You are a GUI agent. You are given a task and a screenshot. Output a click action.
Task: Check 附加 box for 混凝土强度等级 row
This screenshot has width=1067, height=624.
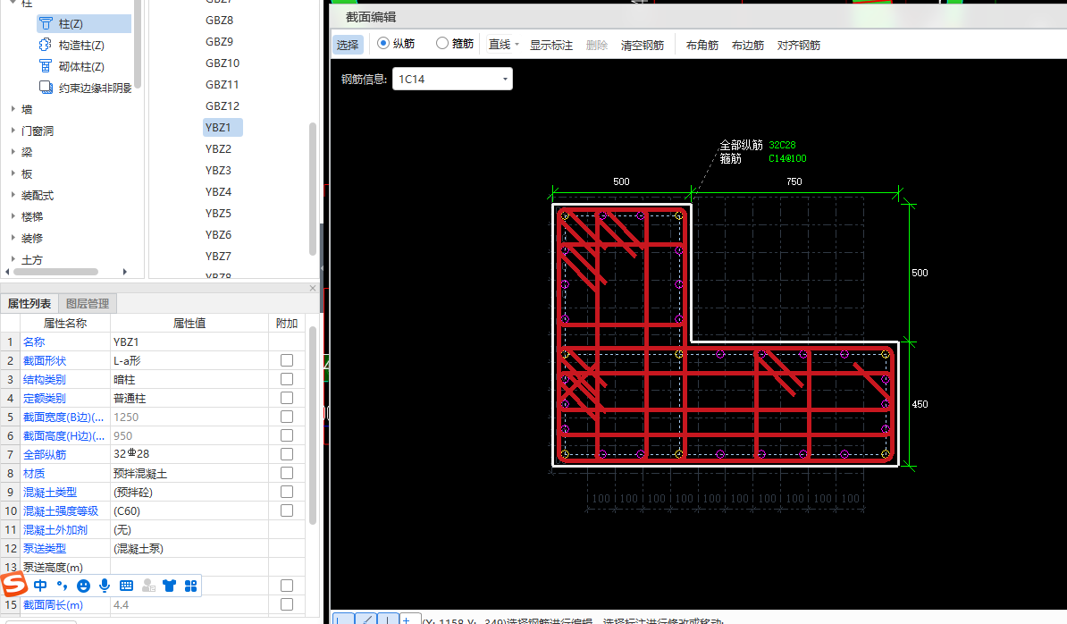(x=287, y=510)
